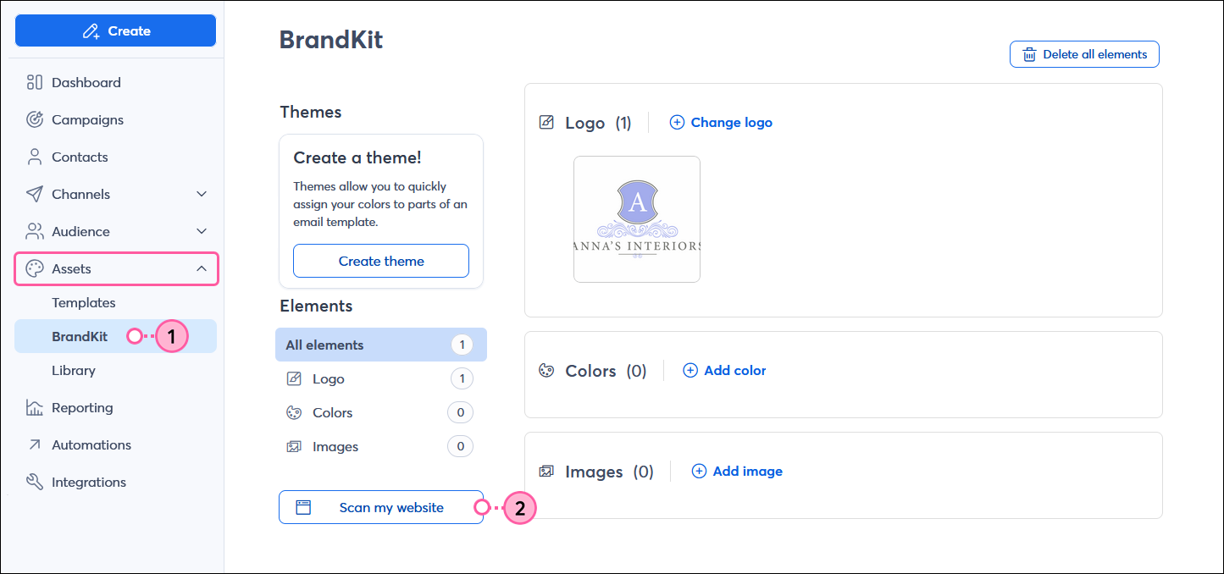The image size is (1224, 574).
Task: Switch to the Templates sidebar item
Action: 84,302
